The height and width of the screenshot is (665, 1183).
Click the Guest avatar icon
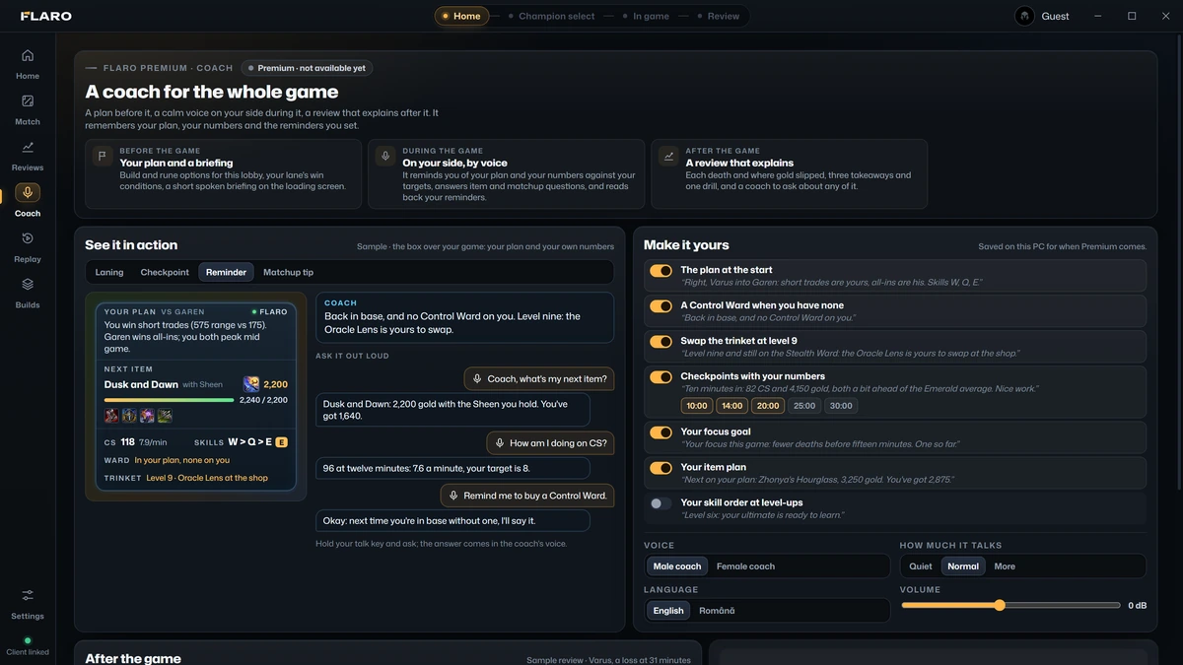tap(1025, 16)
